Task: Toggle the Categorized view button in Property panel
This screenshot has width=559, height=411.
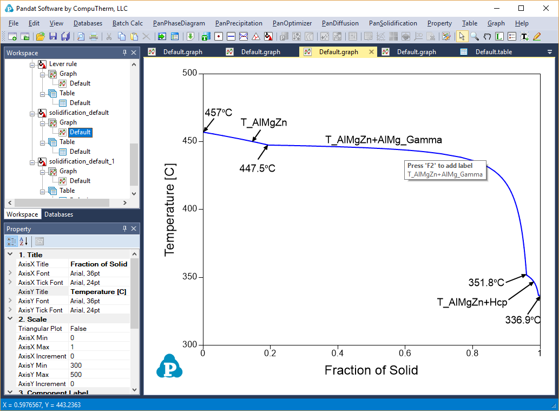Action: tap(11, 242)
